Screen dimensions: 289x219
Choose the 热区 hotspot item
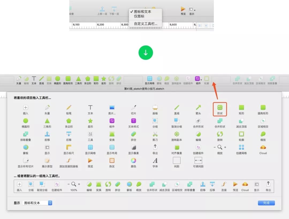(112, 163)
